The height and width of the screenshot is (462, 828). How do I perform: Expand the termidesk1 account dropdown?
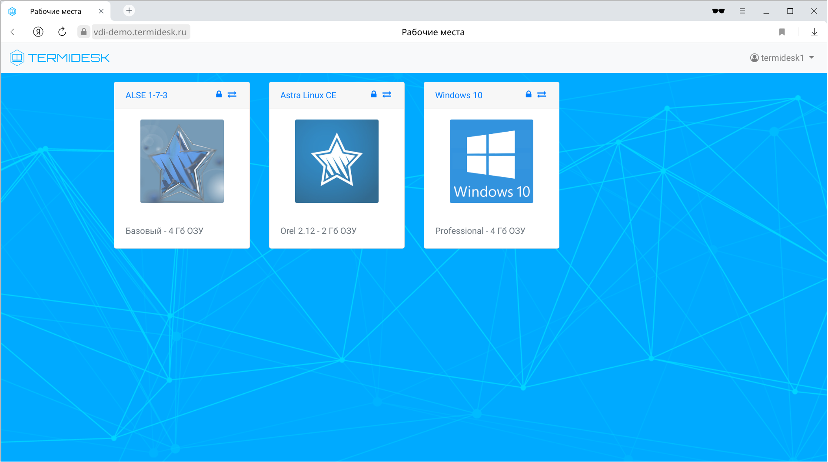coord(812,58)
